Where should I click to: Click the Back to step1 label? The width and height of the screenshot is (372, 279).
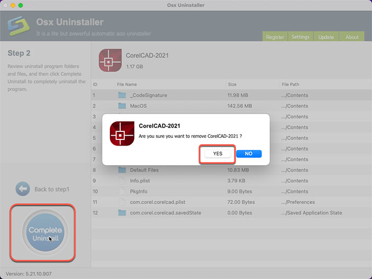tap(52, 189)
